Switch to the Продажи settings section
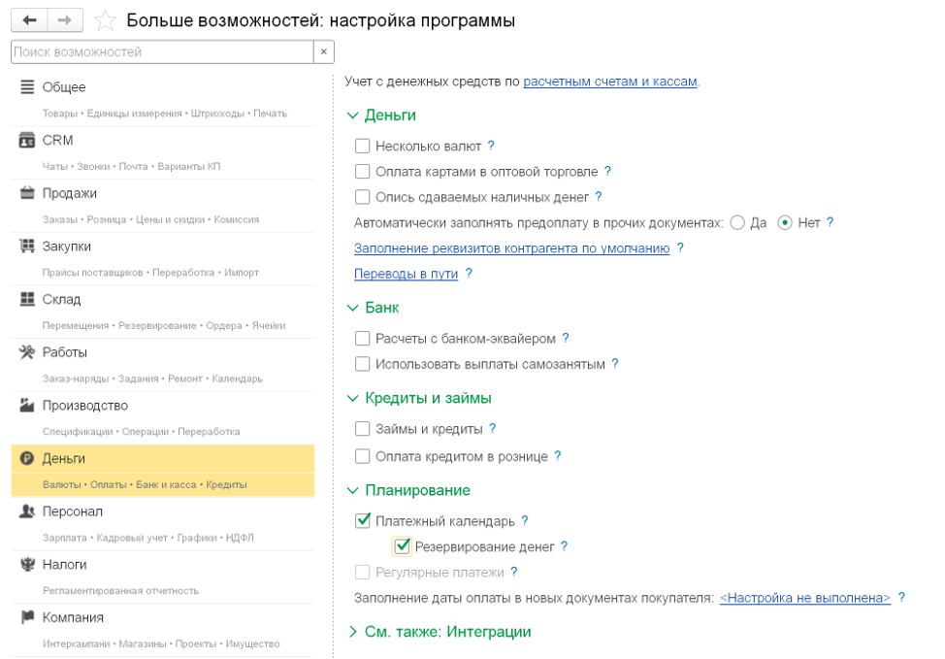Screen dimensions: 945x659 70,193
